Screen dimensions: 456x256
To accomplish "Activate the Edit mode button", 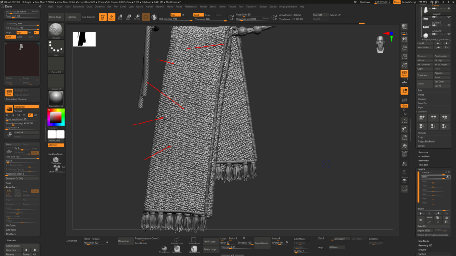I will pyautogui.click(x=102, y=17).
